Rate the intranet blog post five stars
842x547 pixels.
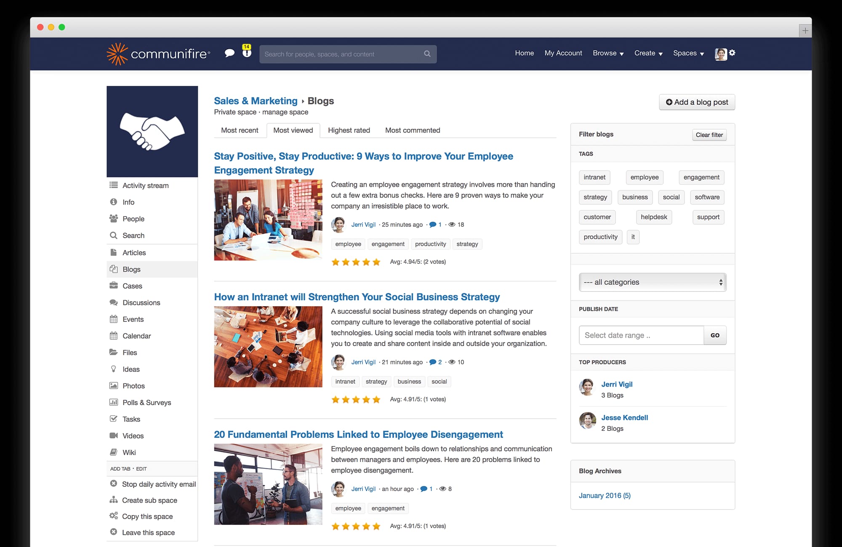pos(376,399)
